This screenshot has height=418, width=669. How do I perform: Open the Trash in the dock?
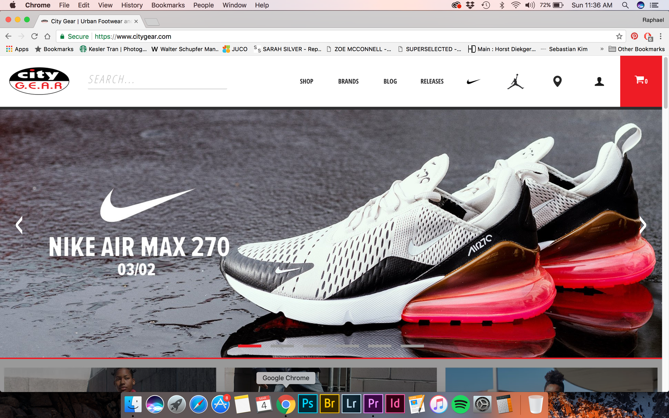[535, 404]
